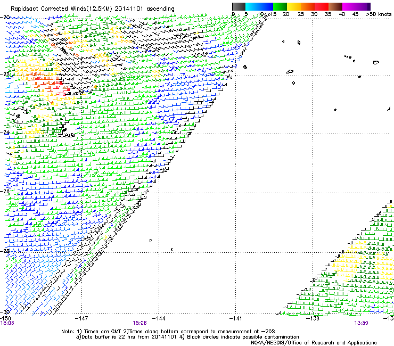Image resolution: width=394 pixels, height=346 pixels.
Task: Click the red 30-35 knots color bar segment
Action: 322,6
